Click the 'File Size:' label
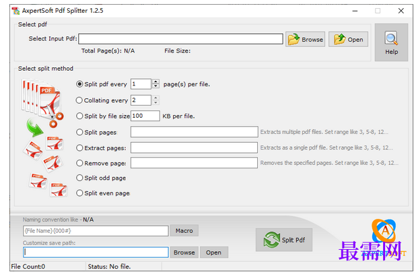The width and height of the screenshot is (414, 272). point(178,50)
